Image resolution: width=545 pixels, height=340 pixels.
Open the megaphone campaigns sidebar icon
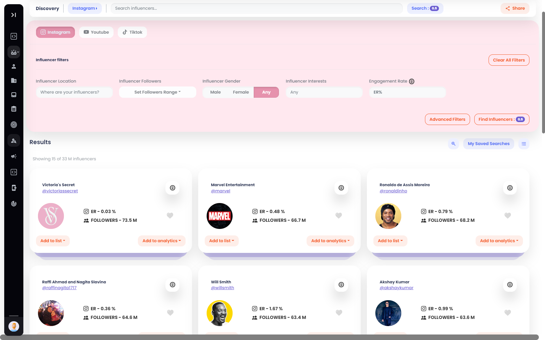[x=14, y=156]
